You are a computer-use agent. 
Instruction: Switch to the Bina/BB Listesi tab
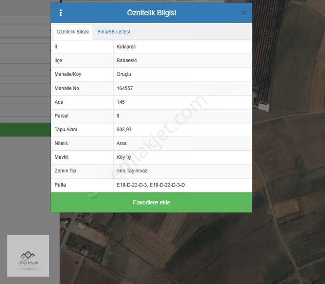(114, 32)
